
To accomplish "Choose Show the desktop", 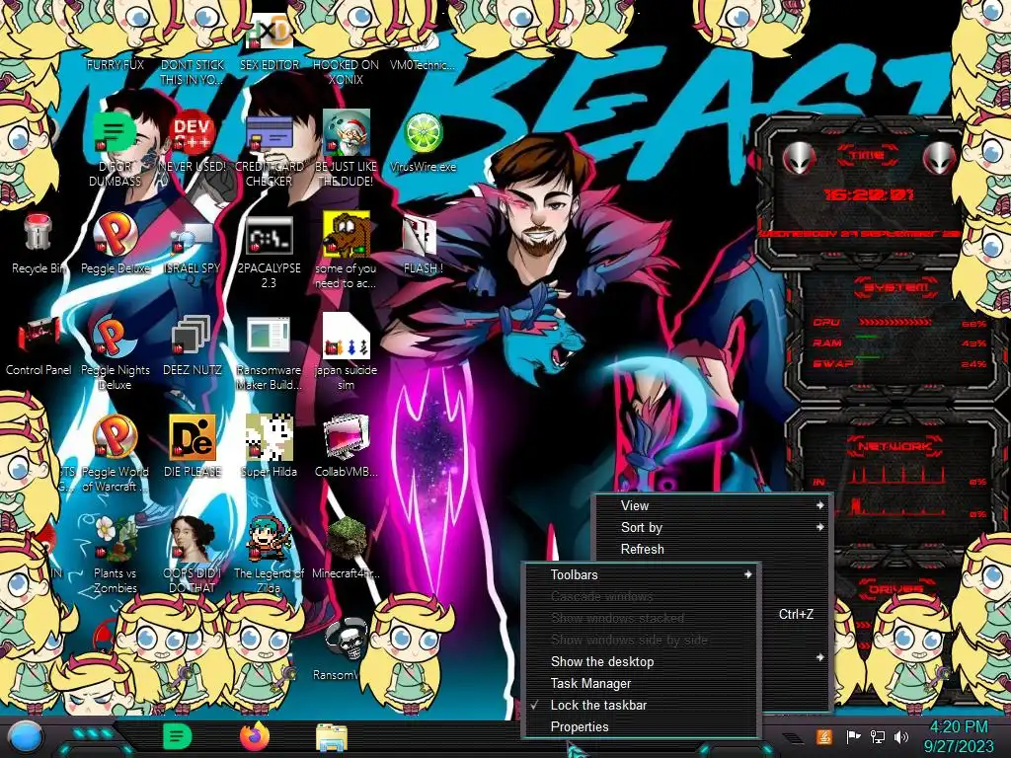I will (642, 662).
